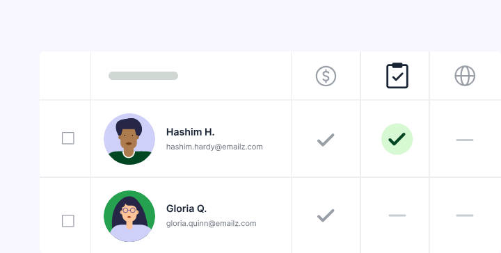Click Hashim's green highlighted checkmark
Viewport: 501px width, 253px height.
click(397, 139)
